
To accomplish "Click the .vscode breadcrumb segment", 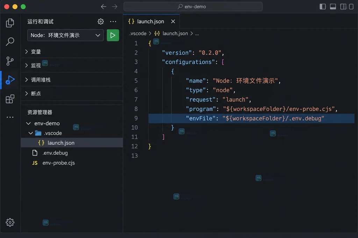I will click(x=138, y=33).
